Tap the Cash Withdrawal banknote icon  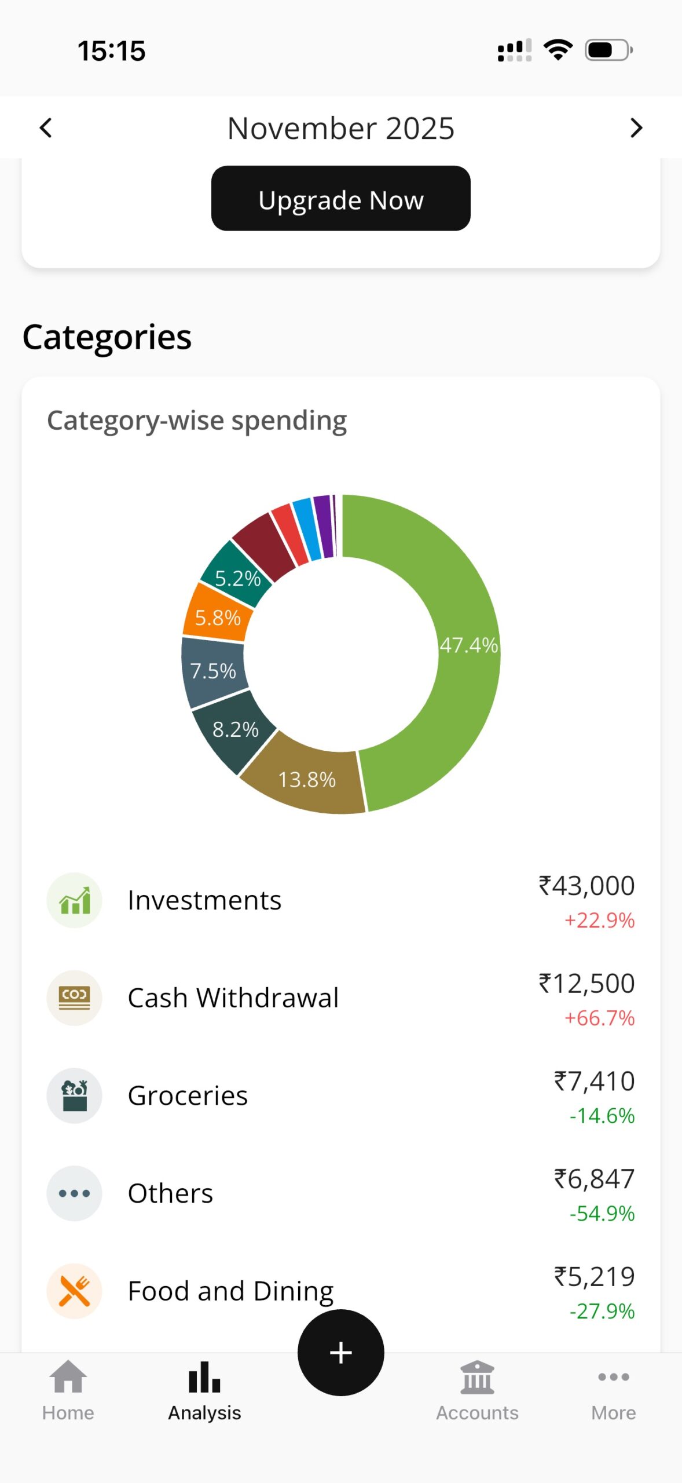74,998
